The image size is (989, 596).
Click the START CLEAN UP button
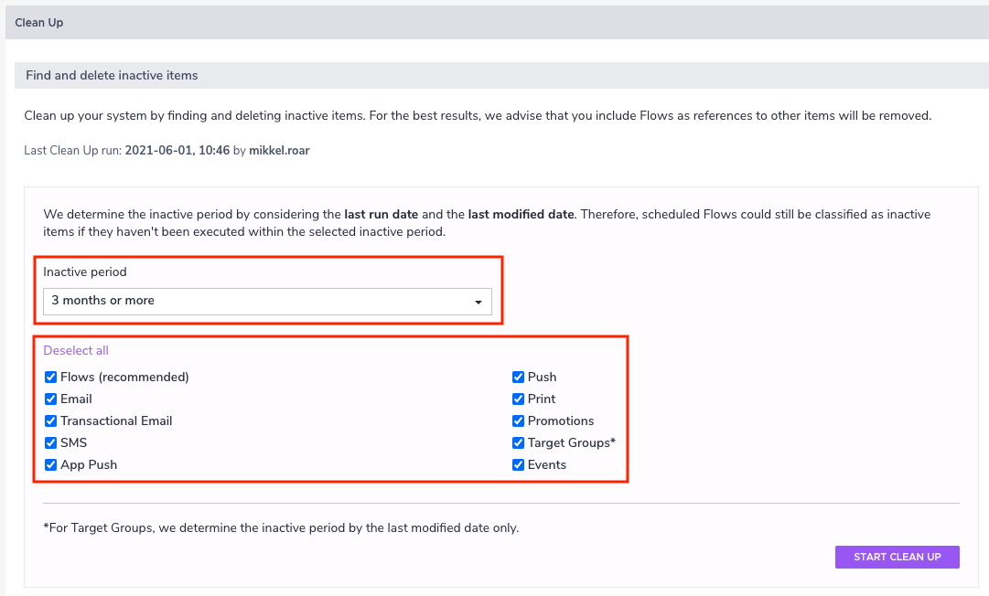pos(897,557)
